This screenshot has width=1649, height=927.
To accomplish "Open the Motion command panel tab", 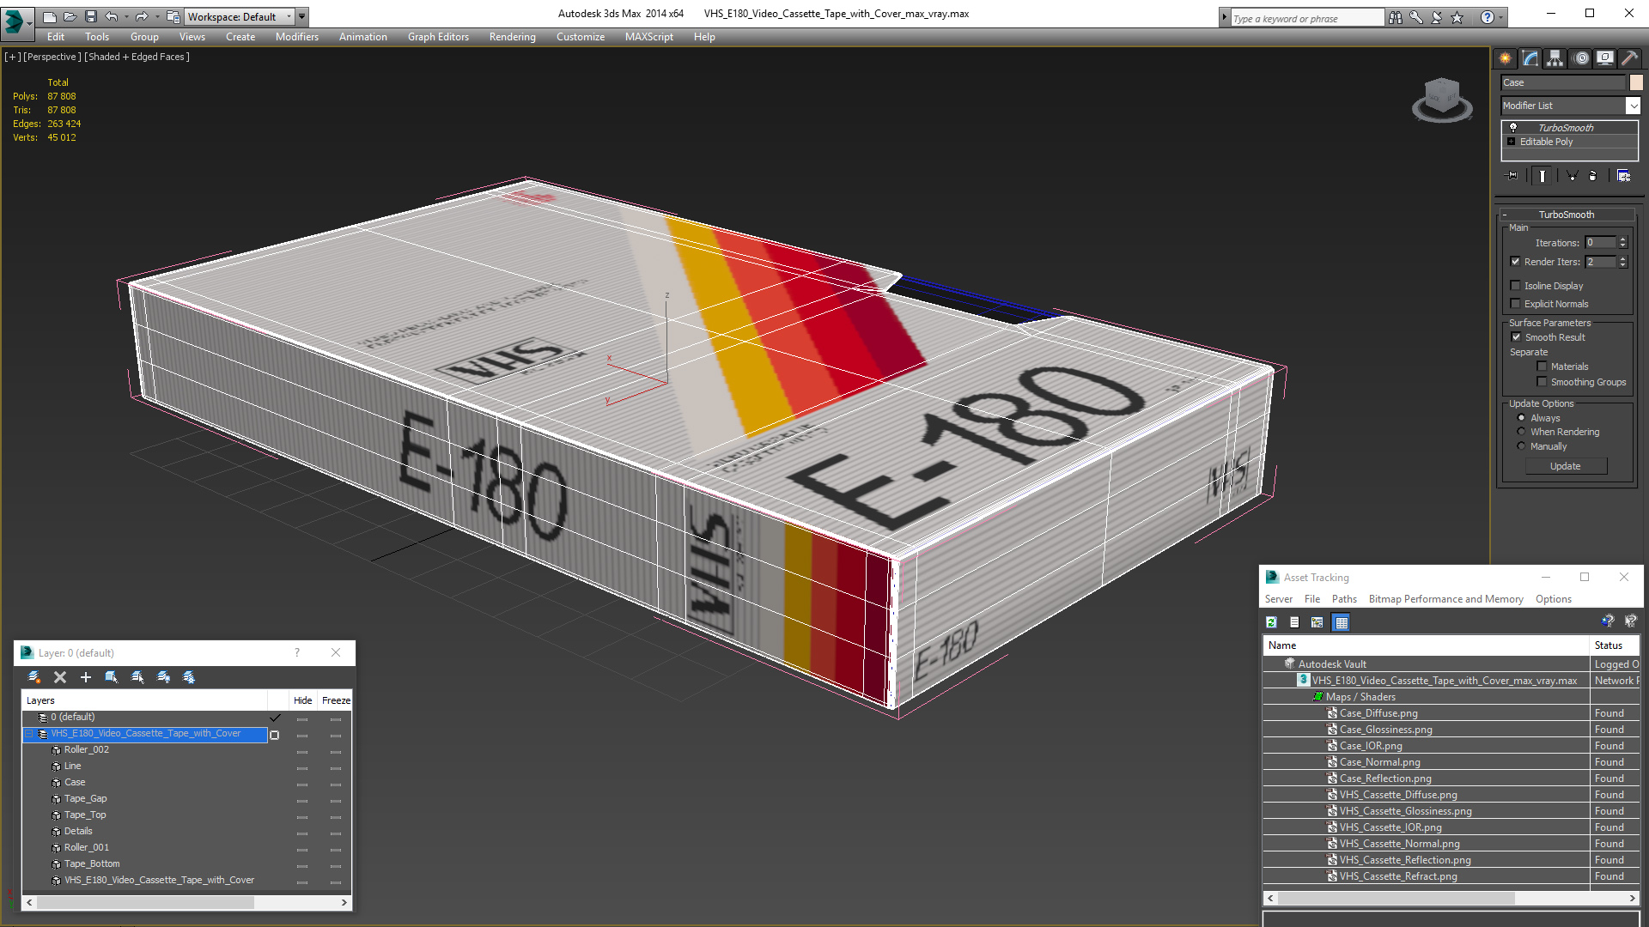I will coord(1581,58).
